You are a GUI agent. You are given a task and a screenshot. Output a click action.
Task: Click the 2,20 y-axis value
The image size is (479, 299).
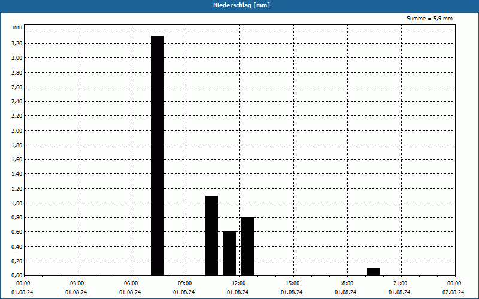coord(17,116)
